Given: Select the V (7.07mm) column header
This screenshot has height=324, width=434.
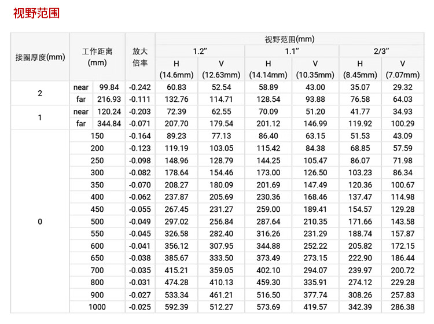Looking at the screenshot, I should [x=403, y=69].
